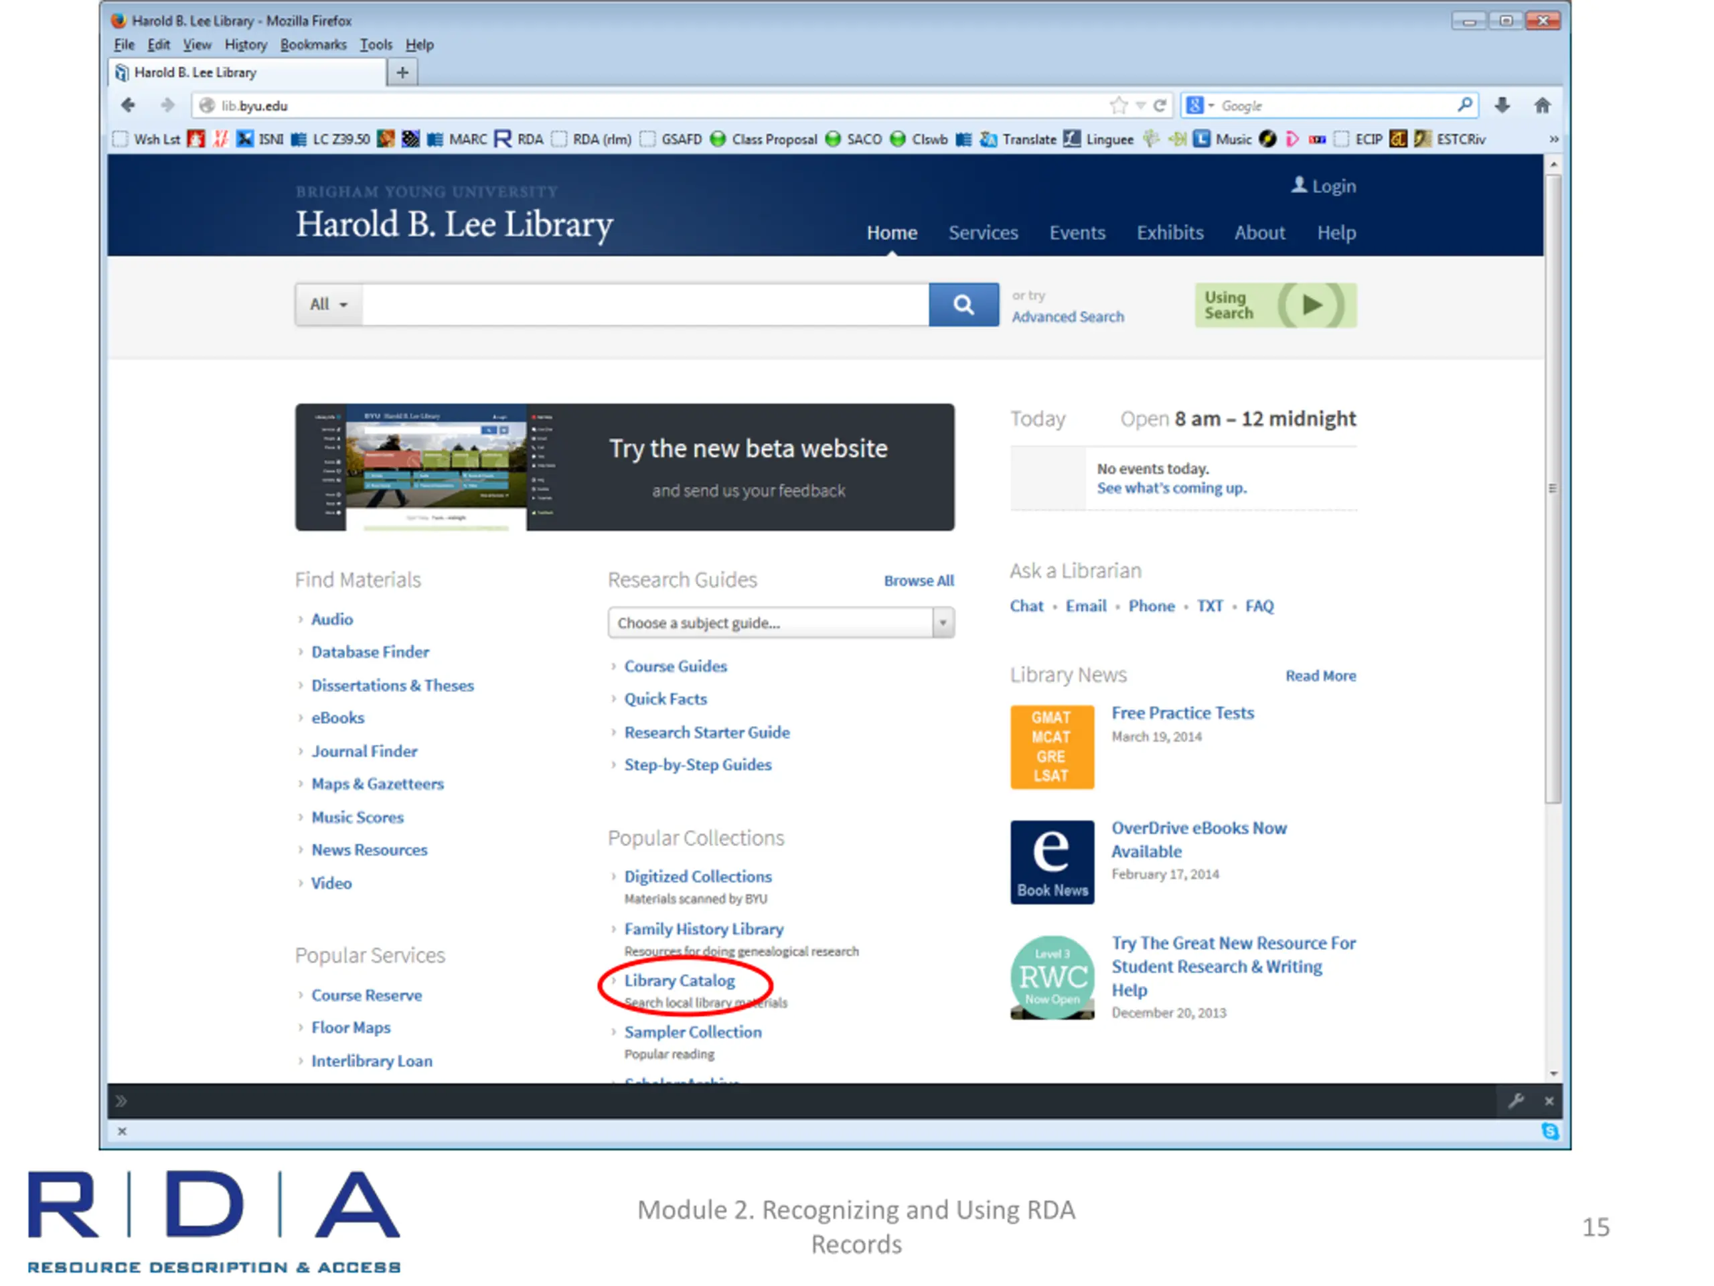The height and width of the screenshot is (1286, 1714).
Task: Click the browser forward arrow
Action: click(x=167, y=105)
